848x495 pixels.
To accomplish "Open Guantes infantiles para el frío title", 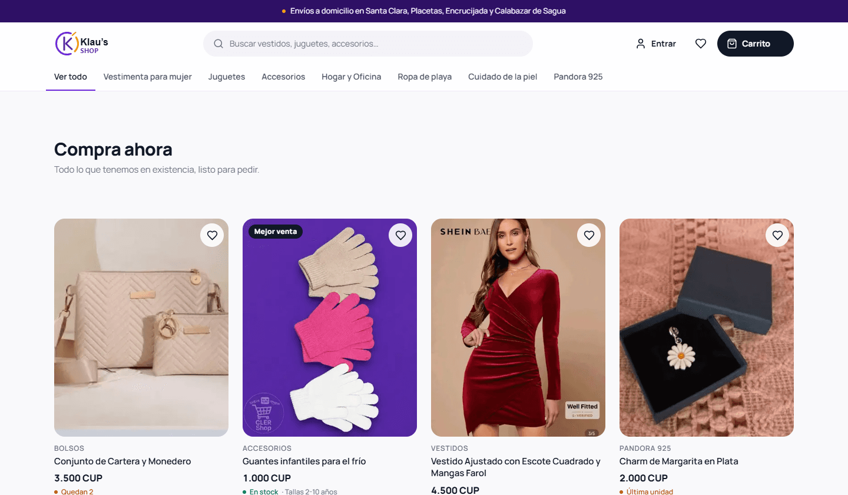I will (x=304, y=461).
